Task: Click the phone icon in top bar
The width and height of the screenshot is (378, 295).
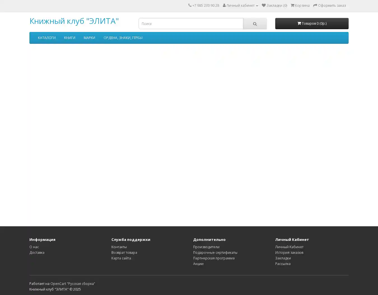Action: [190, 5]
